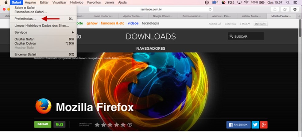
Task: Click the fifth rating star
Action: (123, 125)
